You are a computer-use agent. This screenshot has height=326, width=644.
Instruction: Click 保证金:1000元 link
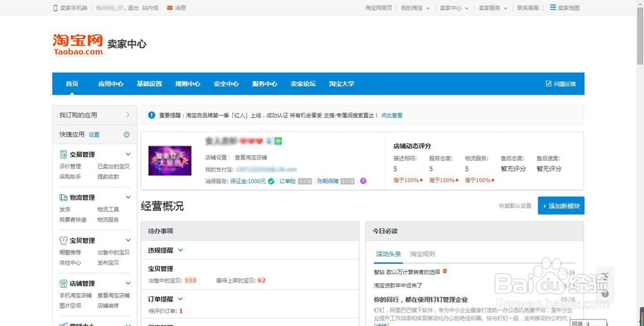248,181
